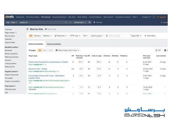172x121 pixels.
Task: Click the Ahrefs logo
Action: point(10,17)
